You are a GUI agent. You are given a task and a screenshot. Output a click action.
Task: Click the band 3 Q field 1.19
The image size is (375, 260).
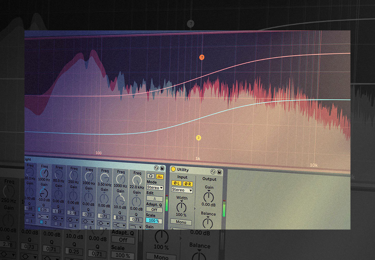58,211
